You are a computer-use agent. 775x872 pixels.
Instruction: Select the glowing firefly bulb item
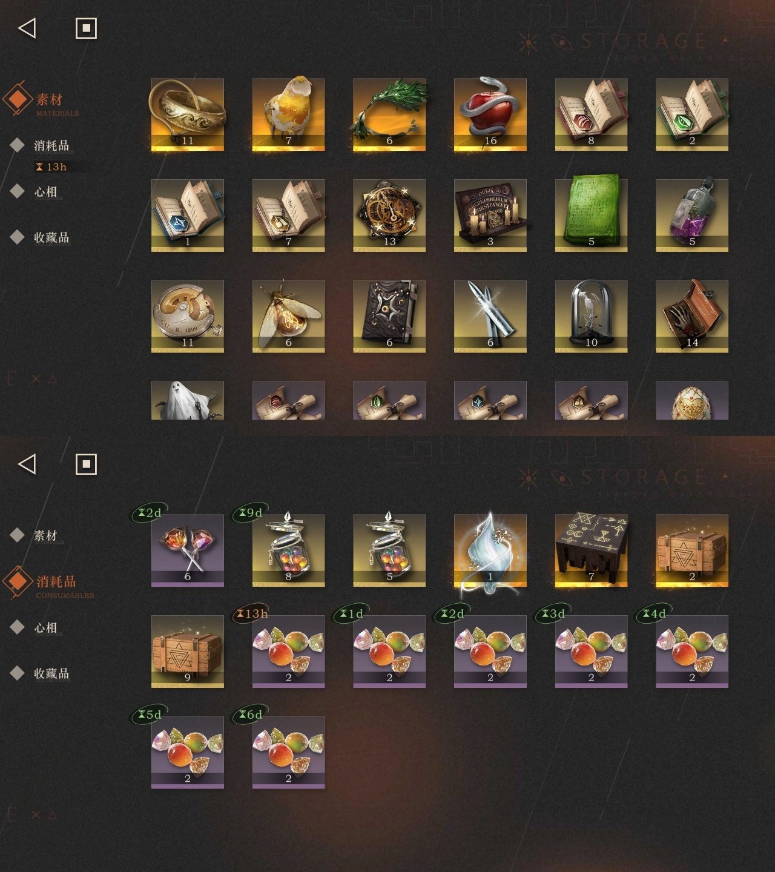[x=289, y=316]
